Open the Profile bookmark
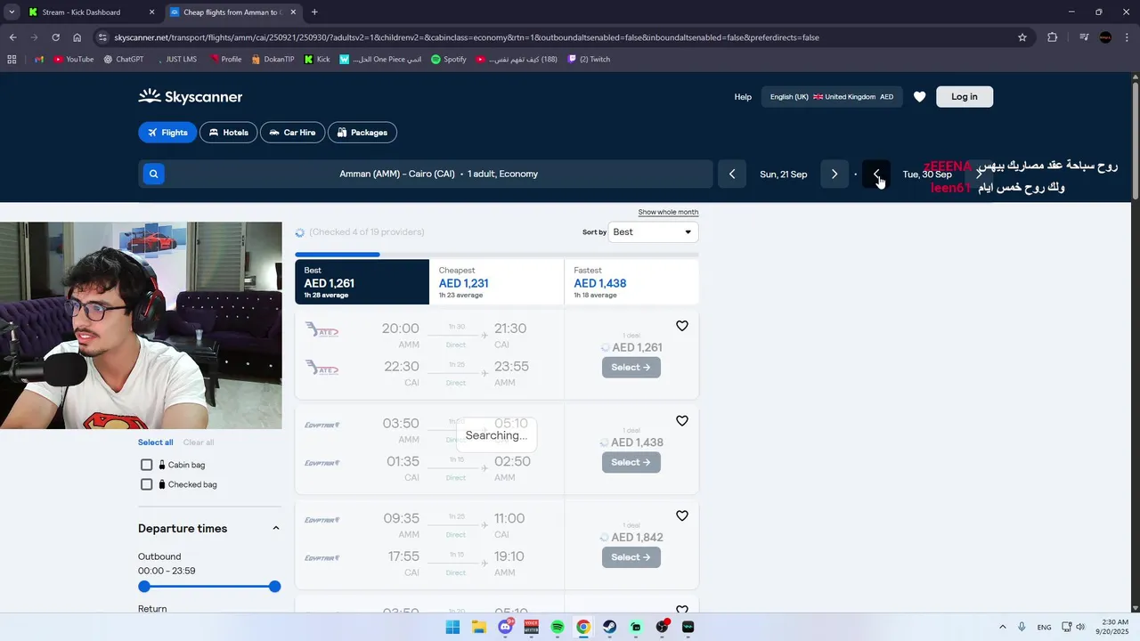Image resolution: width=1140 pixels, height=641 pixels. [x=225, y=60]
